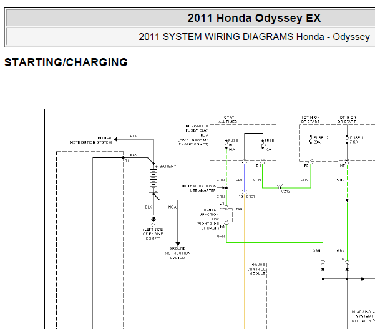
Task: Click "HOT IN ON OR START" above Fuse 11
Action: click(346, 119)
